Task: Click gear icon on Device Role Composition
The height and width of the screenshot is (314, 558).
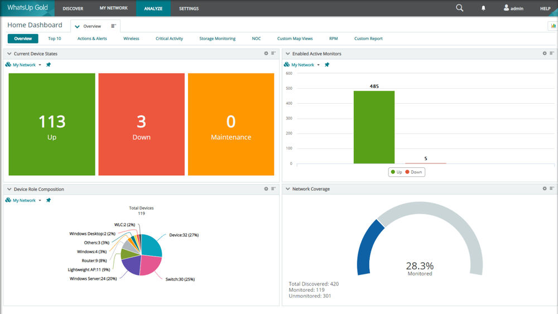Action: [x=266, y=189]
